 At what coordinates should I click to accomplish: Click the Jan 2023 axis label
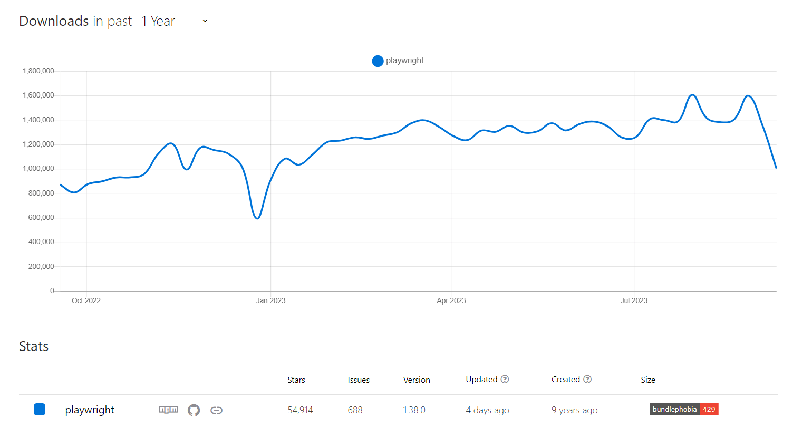270,300
